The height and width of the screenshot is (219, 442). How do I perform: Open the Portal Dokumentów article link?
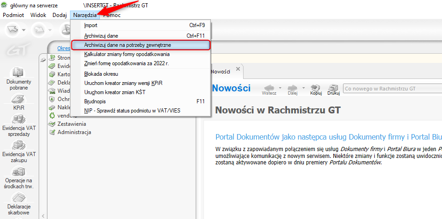[328, 137]
